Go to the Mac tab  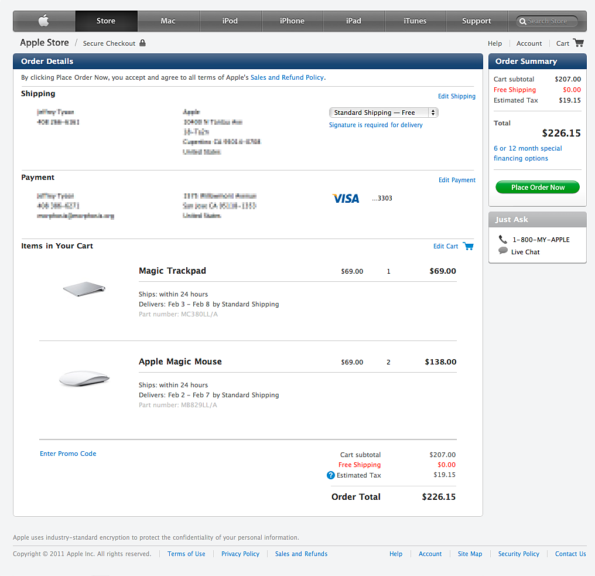click(x=168, y=21)
